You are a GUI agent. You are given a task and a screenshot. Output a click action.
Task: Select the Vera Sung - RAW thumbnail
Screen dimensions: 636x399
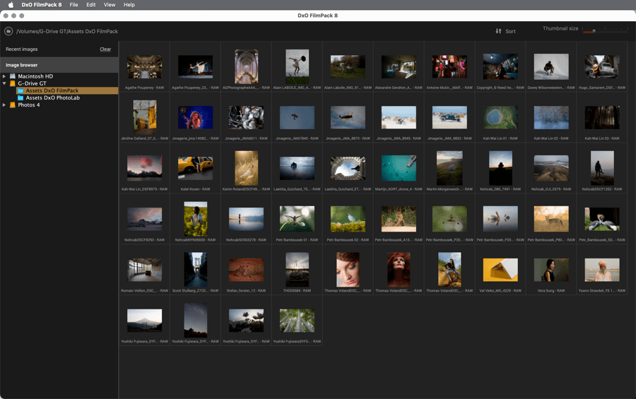(x=551, y=270)
